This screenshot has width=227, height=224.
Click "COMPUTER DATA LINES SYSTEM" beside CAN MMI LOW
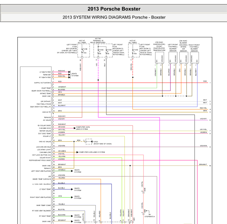(x=92, y=152)
